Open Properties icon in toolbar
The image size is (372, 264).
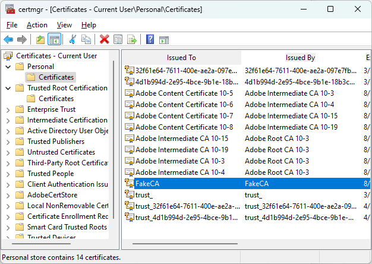click(118, 39)
